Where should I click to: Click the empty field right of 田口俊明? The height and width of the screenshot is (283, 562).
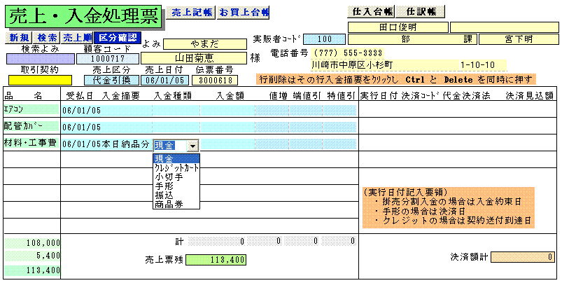tap(505, 27)
